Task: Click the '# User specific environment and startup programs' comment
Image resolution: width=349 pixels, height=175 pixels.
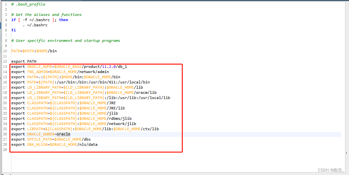Action: (66, 41)
